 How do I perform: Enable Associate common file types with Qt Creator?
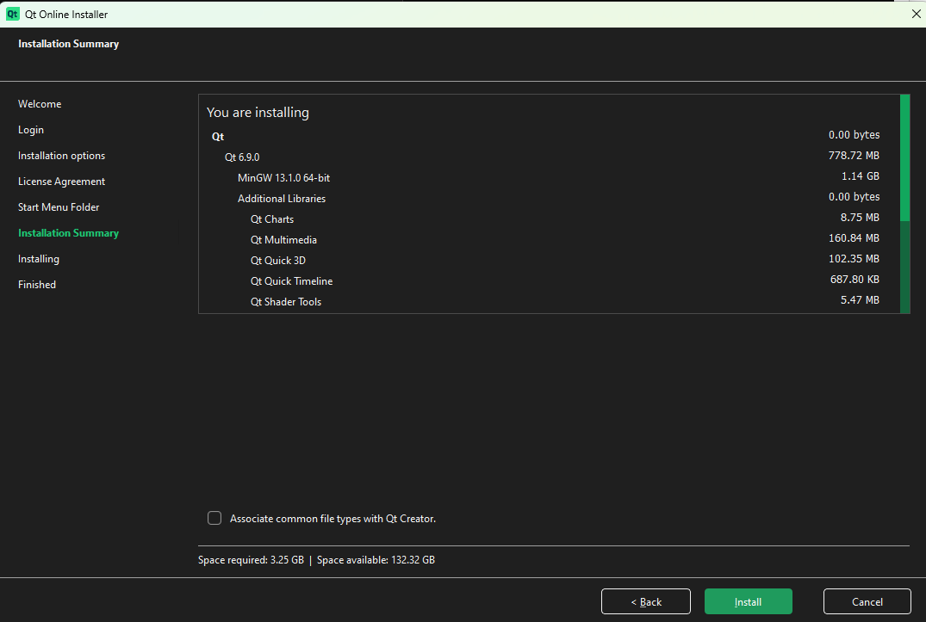click(214, 518)
